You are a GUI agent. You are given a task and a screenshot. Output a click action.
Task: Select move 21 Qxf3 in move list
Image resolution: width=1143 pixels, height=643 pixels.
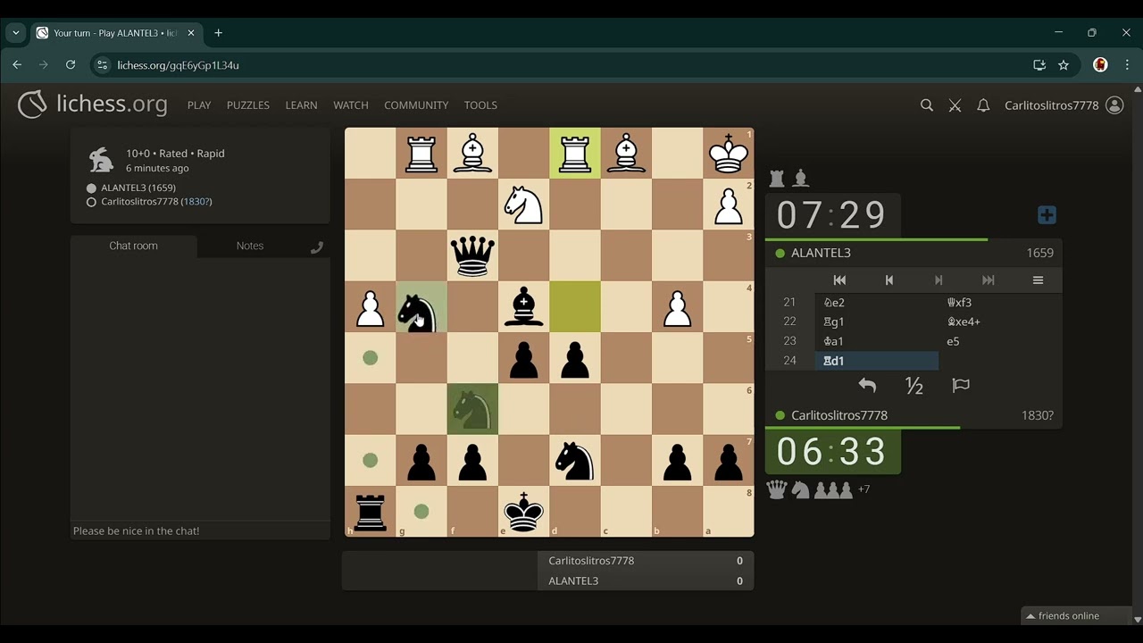(x=1000, y=302)
